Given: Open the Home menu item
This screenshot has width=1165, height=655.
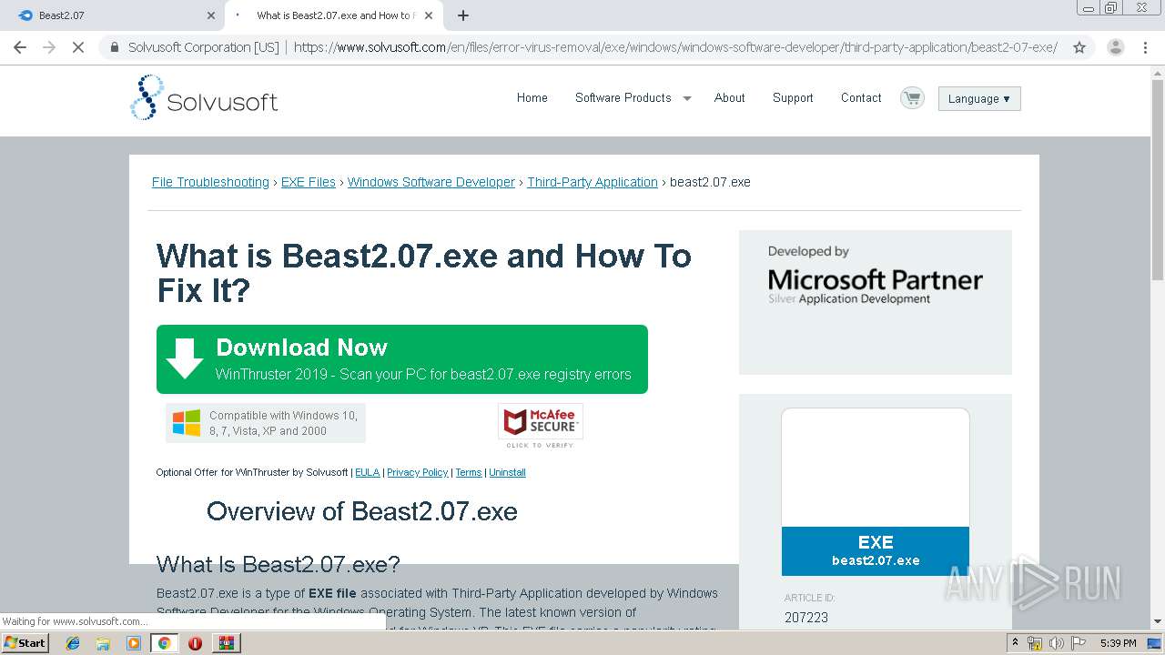Looking at the screenshot, I should (x=532, y=97).
